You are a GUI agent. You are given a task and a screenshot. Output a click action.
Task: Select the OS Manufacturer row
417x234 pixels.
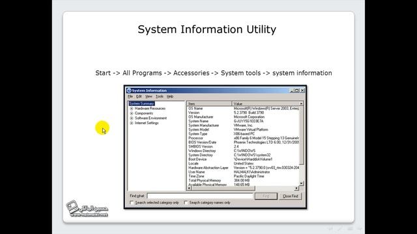243,117
